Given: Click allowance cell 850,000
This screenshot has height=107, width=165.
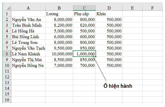Looking at the screenshot, I should pyautogui.click(x=84, y=60).
